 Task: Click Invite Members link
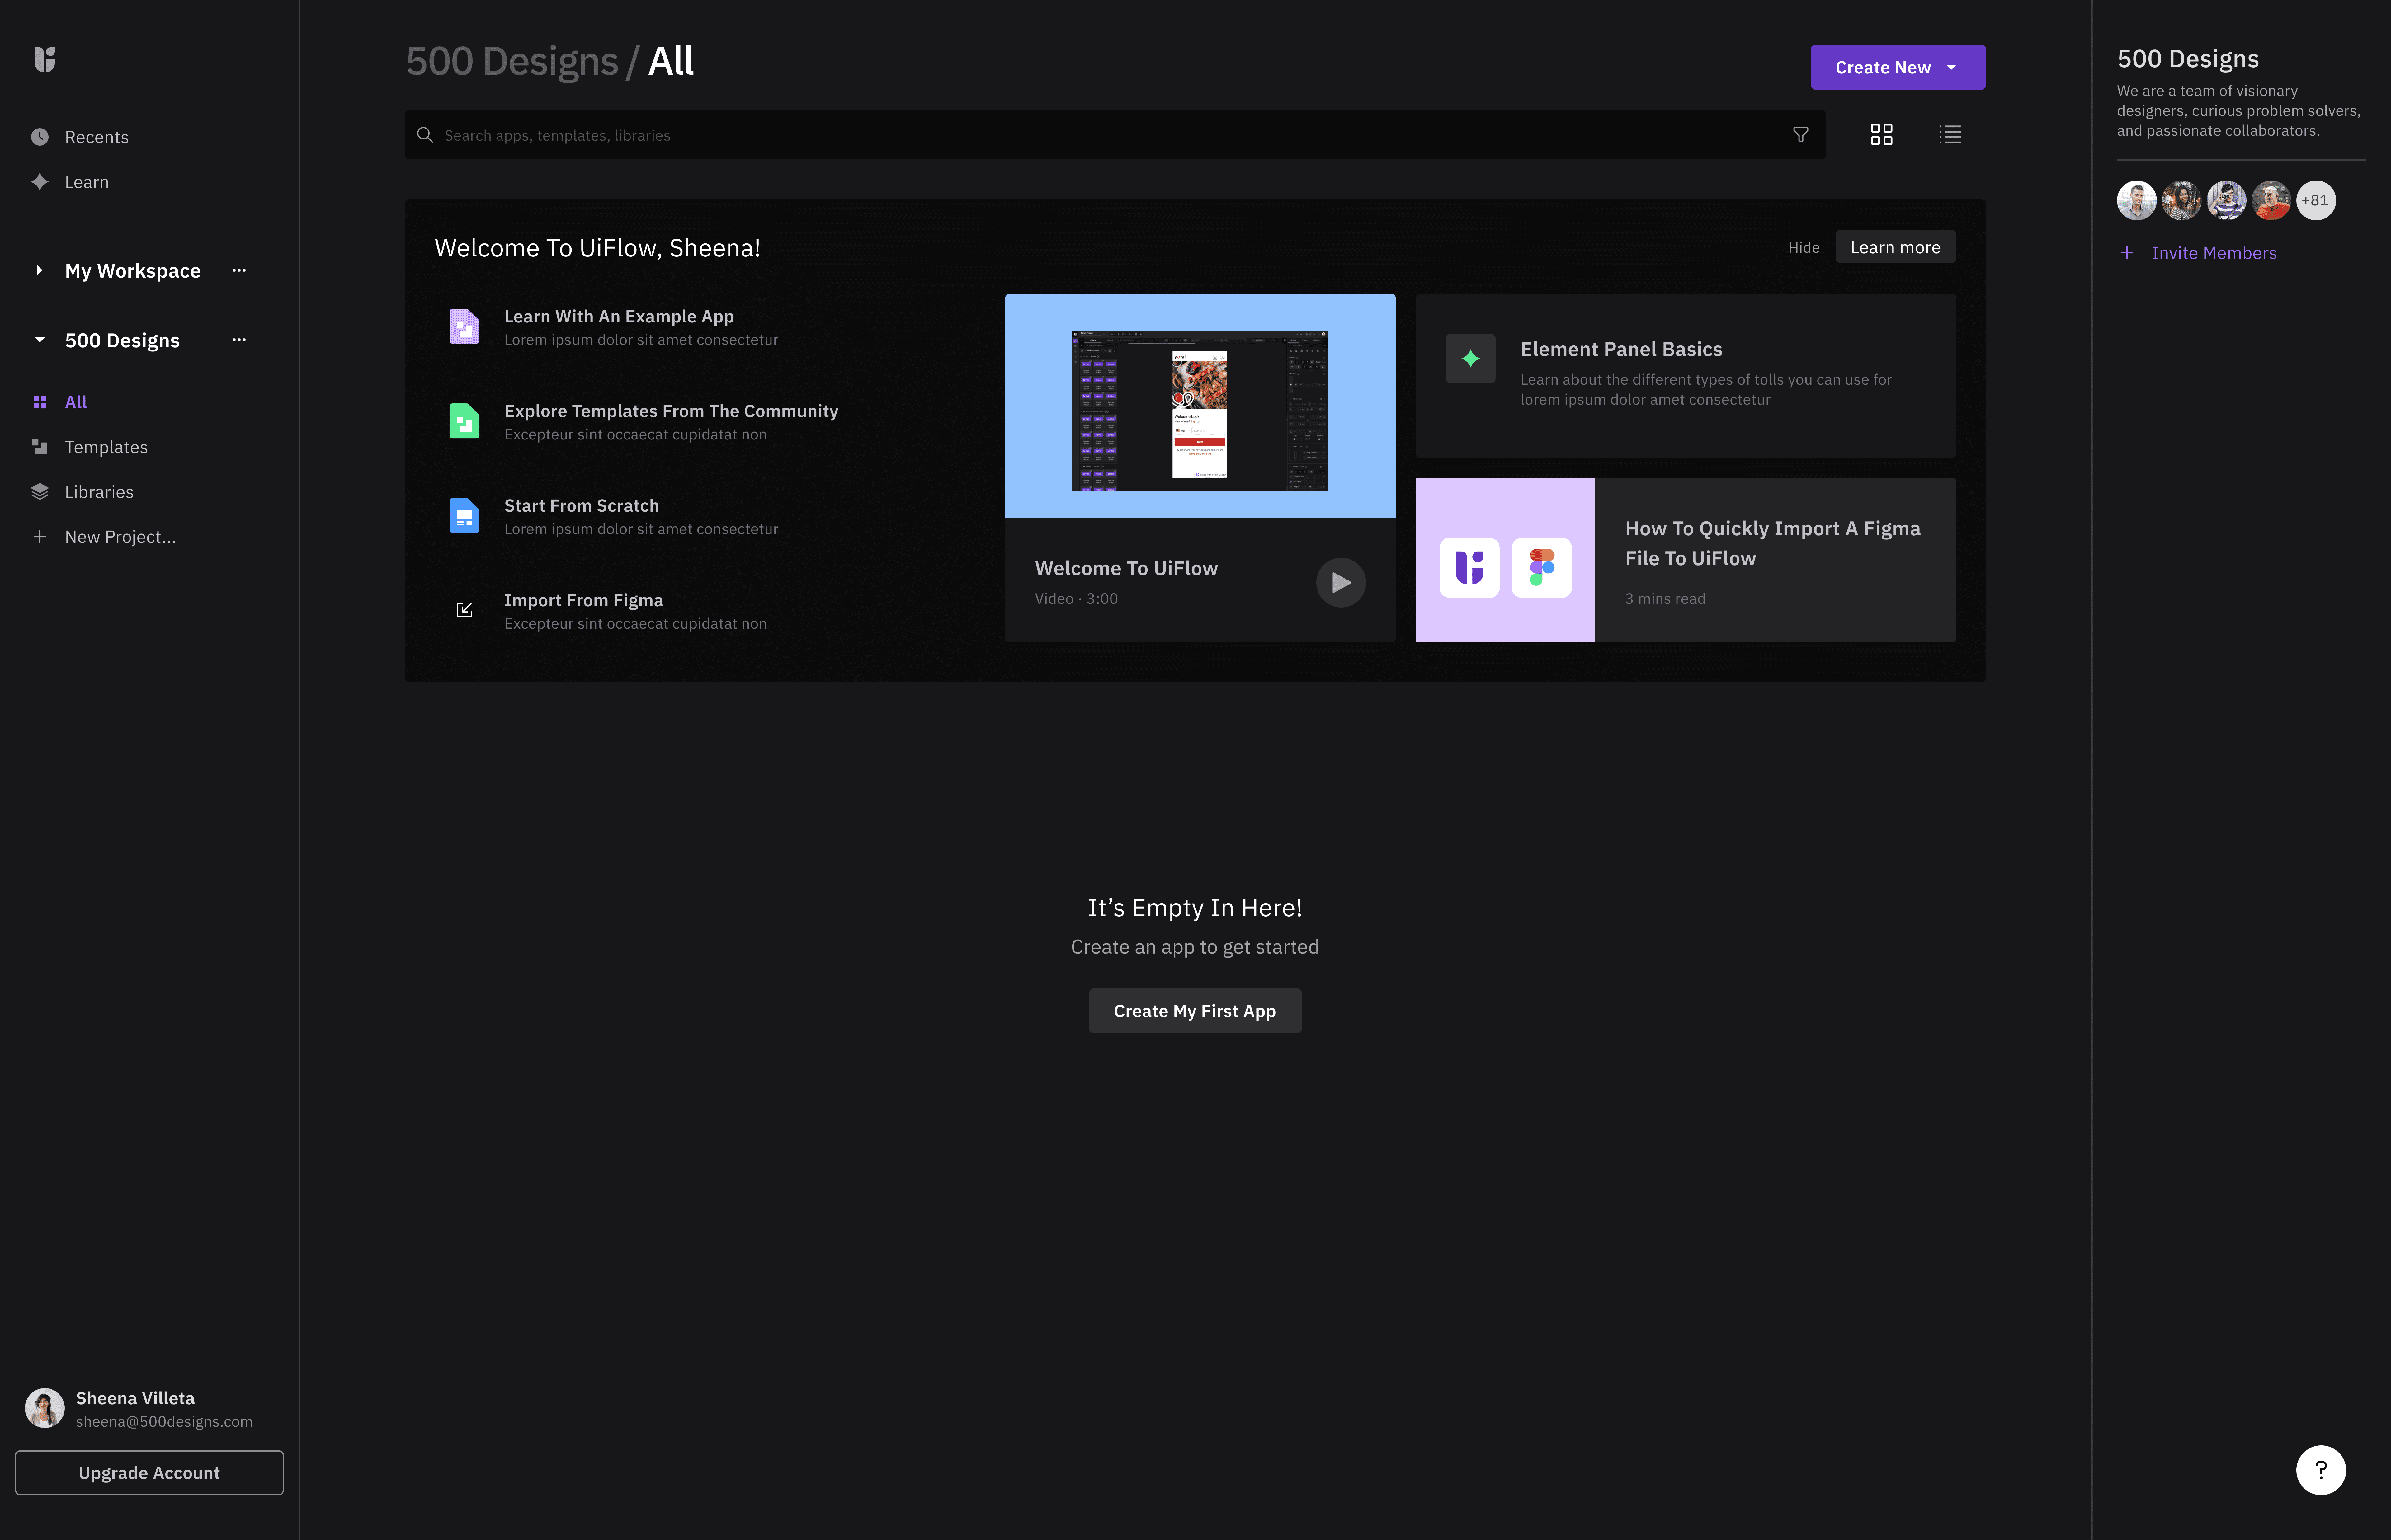2213,253
